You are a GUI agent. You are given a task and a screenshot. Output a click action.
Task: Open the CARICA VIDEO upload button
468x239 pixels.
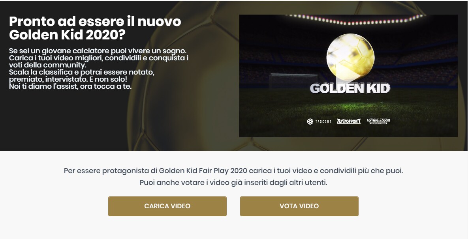(x=167, y=206)
